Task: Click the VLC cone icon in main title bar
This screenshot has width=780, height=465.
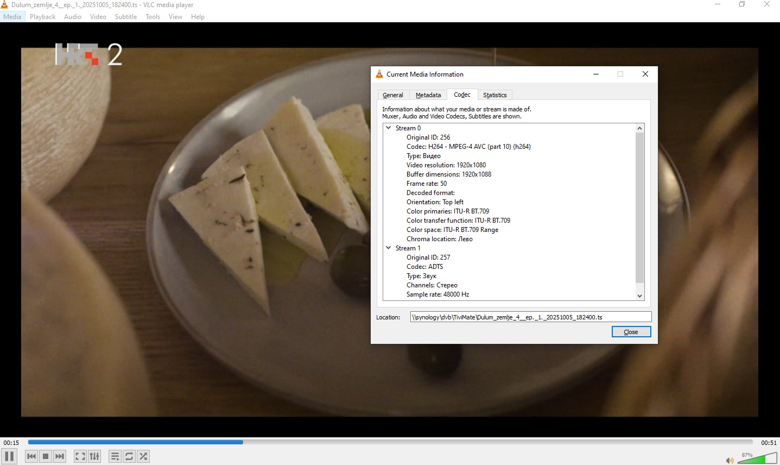Action: tap(4, 4)
